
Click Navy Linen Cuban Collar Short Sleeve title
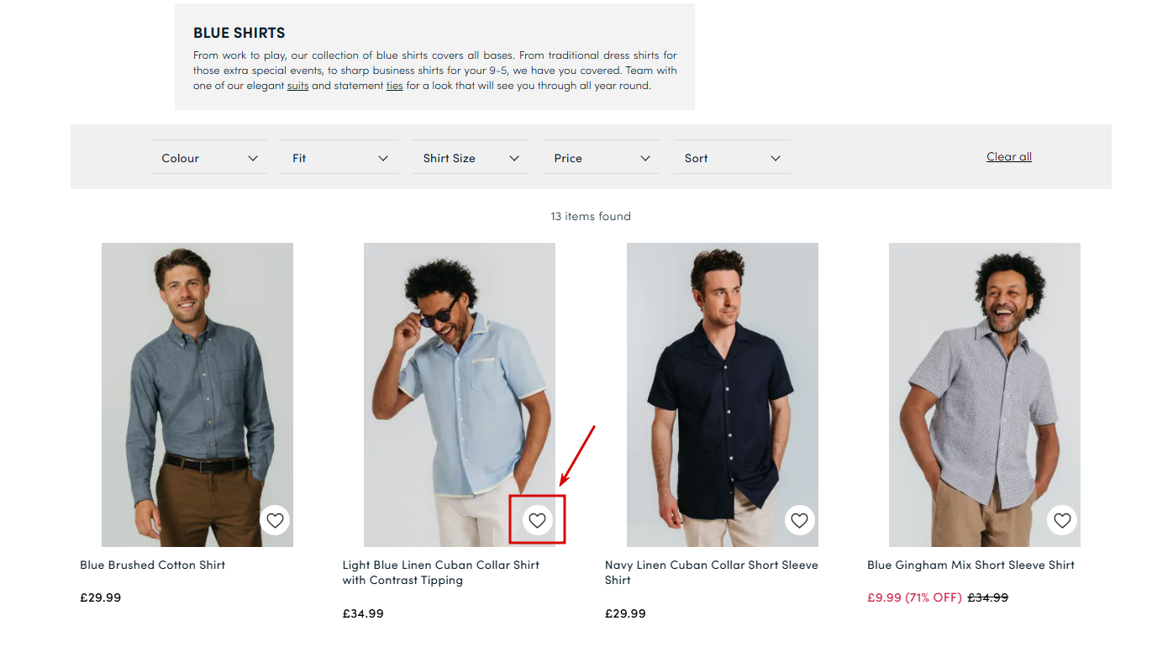(711, 565)
